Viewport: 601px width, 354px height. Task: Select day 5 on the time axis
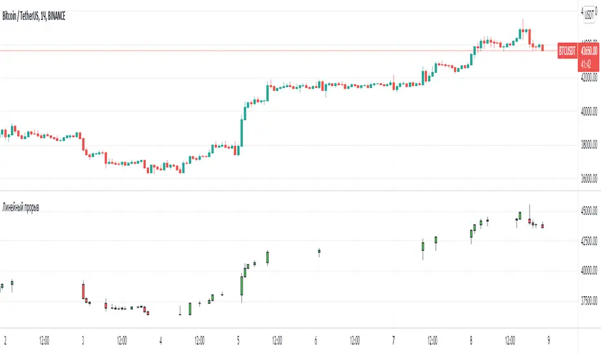tap(238, 340)
